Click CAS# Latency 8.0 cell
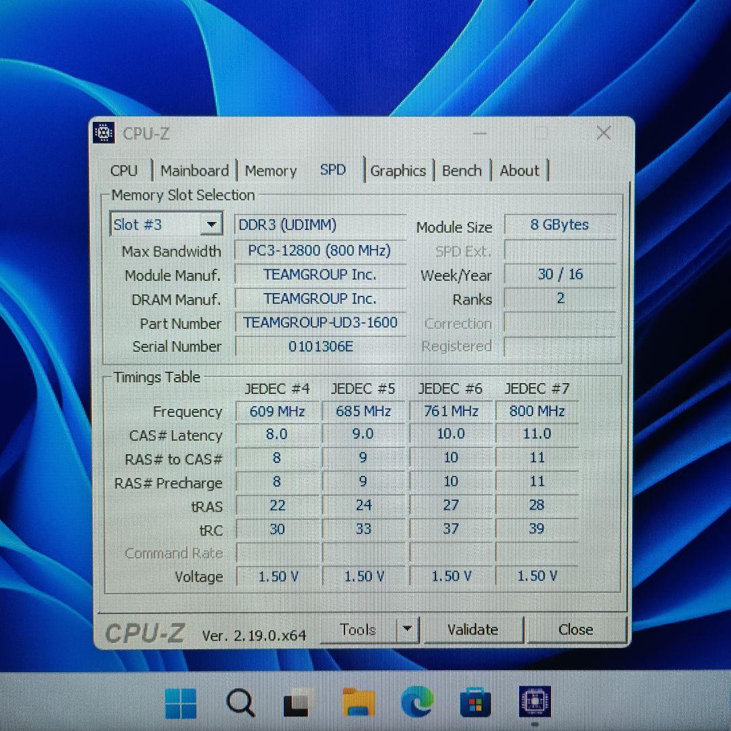 pyautogui.click(x=278, y=434)
